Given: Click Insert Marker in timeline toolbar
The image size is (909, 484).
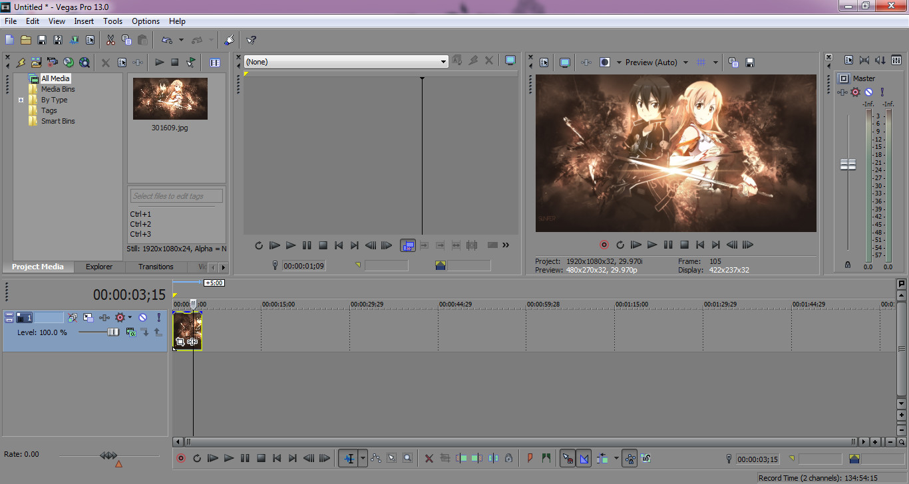Looking at the screenshot, I should 530,458.
